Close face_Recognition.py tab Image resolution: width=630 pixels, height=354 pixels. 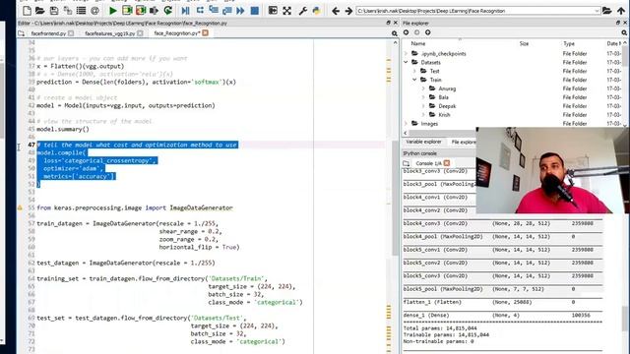[x=206, y=32]
